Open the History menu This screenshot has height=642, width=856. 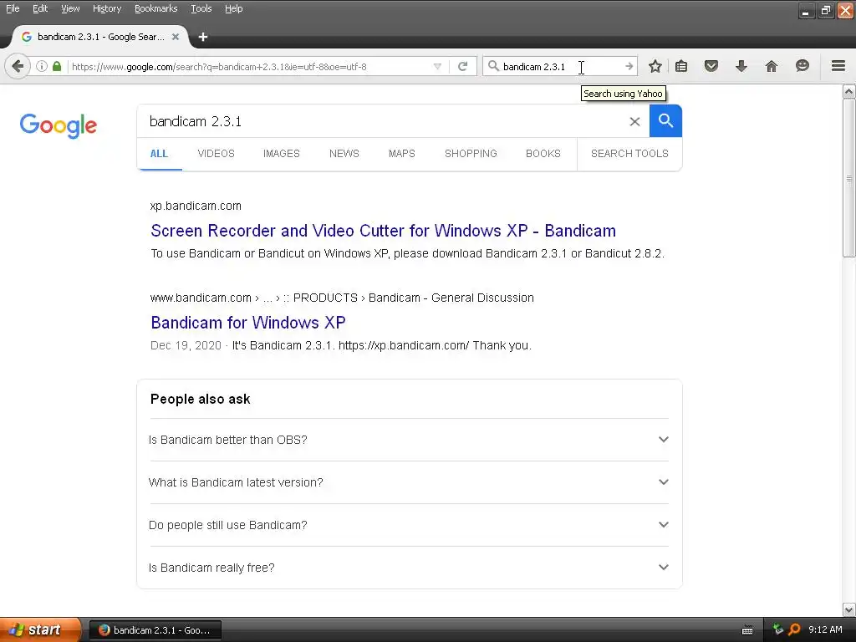pos(107,8)
